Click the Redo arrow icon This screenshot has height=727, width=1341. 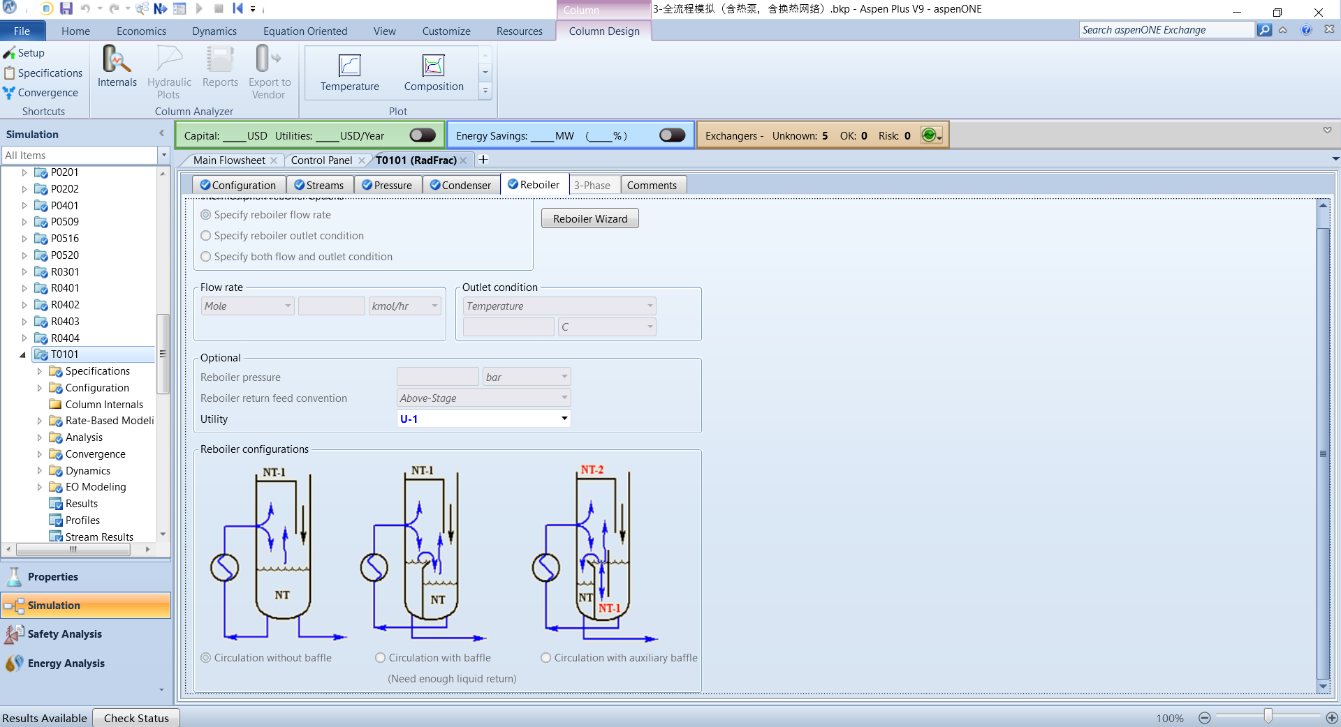coord(114,9)
